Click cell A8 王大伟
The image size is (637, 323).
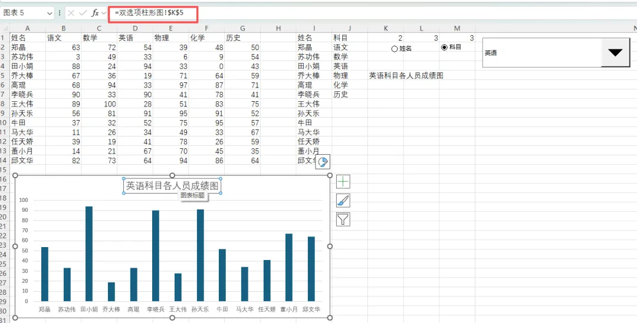click(28, 104)
